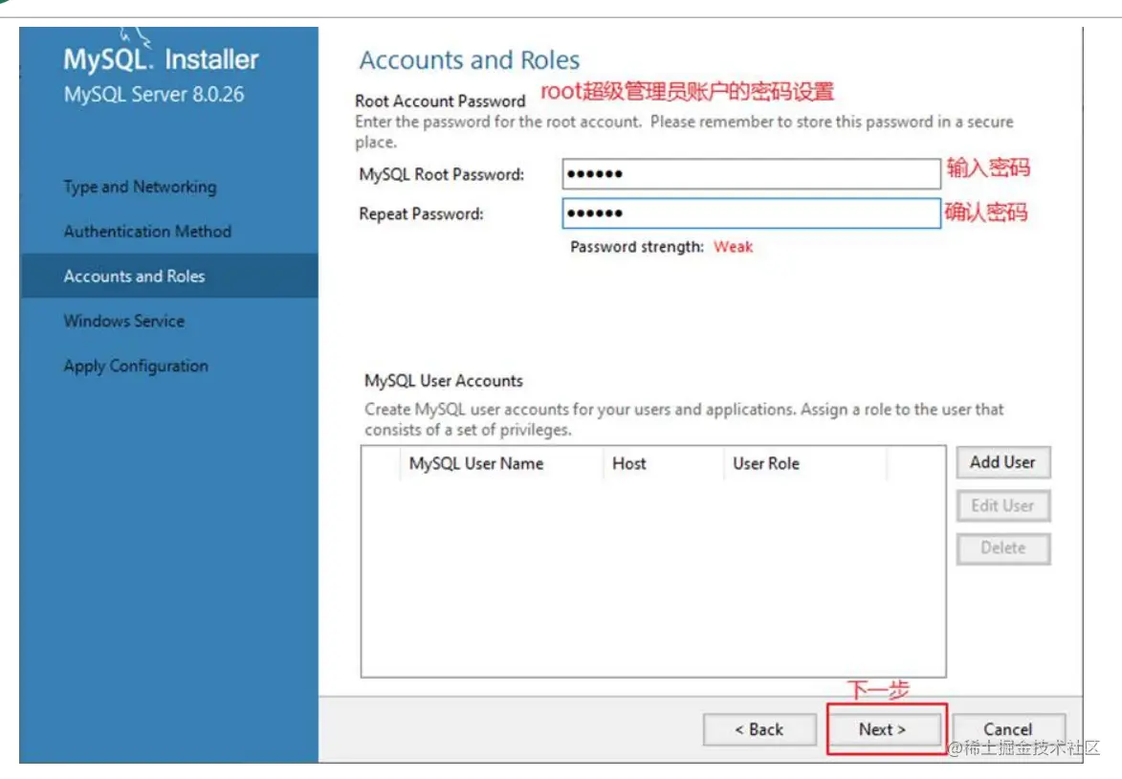Screen dimensions: 1122x779
Task: Click the Root Account Password label
Action: [x=440, y=100]
